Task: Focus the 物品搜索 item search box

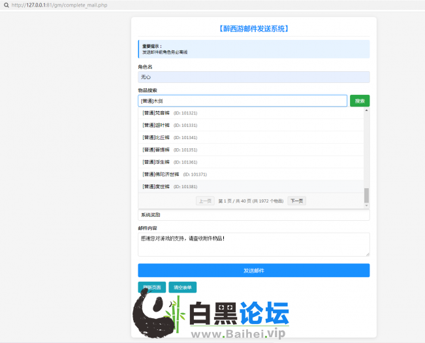Action: [x=242, y=101]
